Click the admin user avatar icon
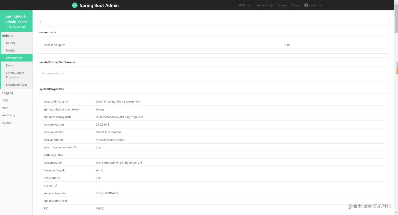Screen dimensions: 398x215 (x=306, y=5)
